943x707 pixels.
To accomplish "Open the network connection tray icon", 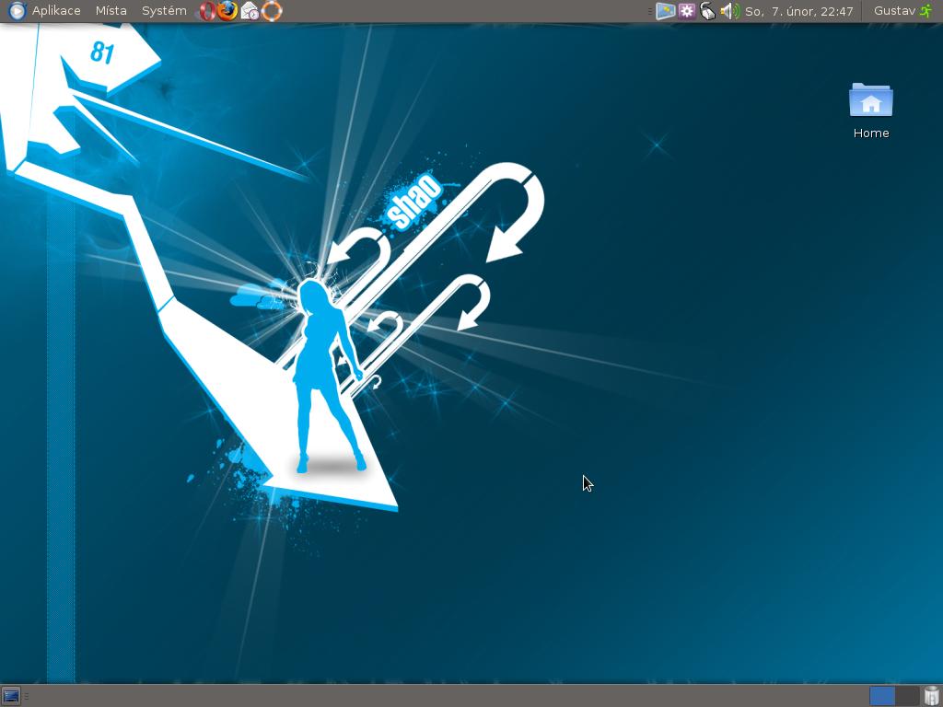I will [708, 11].
